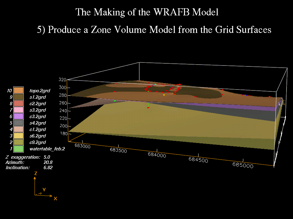
Task: Select the c1.2grd legend label
Action: (37, 129)
